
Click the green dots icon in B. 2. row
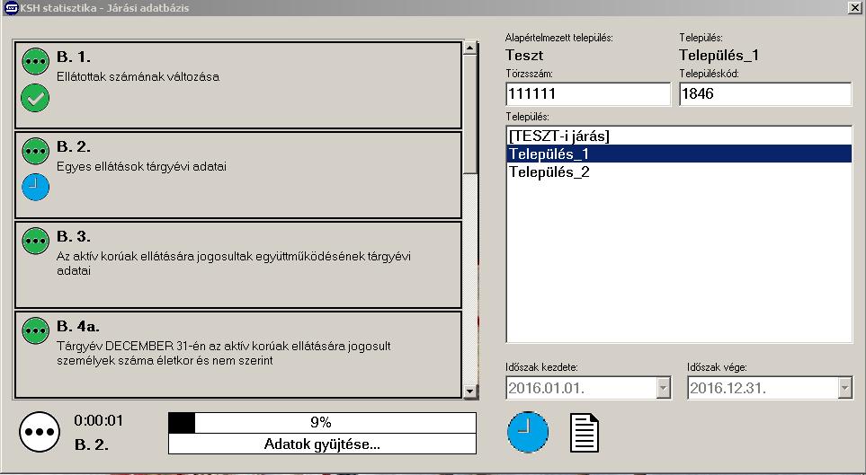point(35,151)
